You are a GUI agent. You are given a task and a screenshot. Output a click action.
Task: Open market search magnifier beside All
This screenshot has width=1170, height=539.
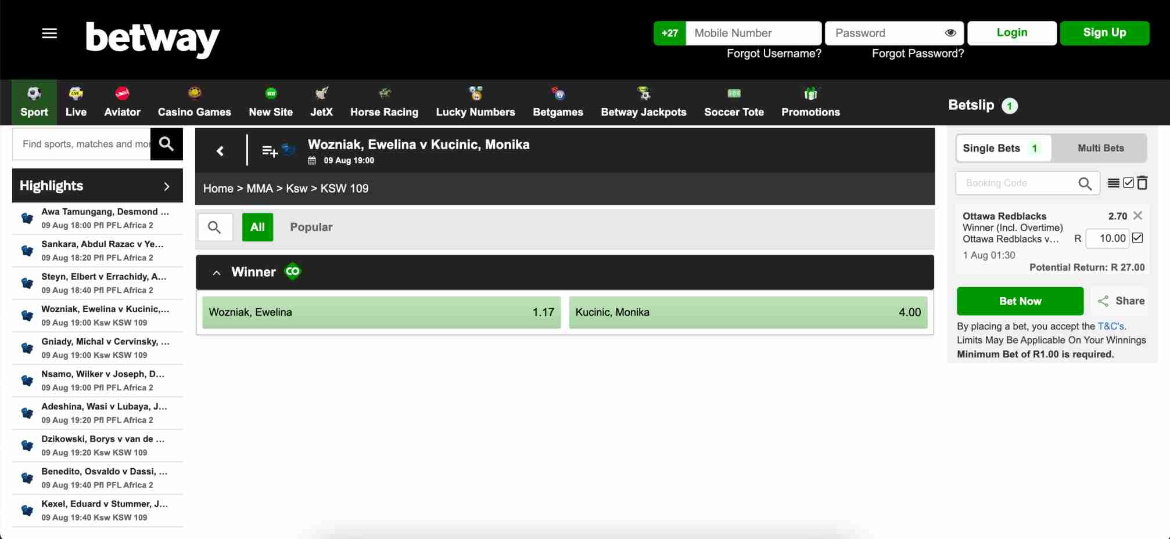point(215,227)
